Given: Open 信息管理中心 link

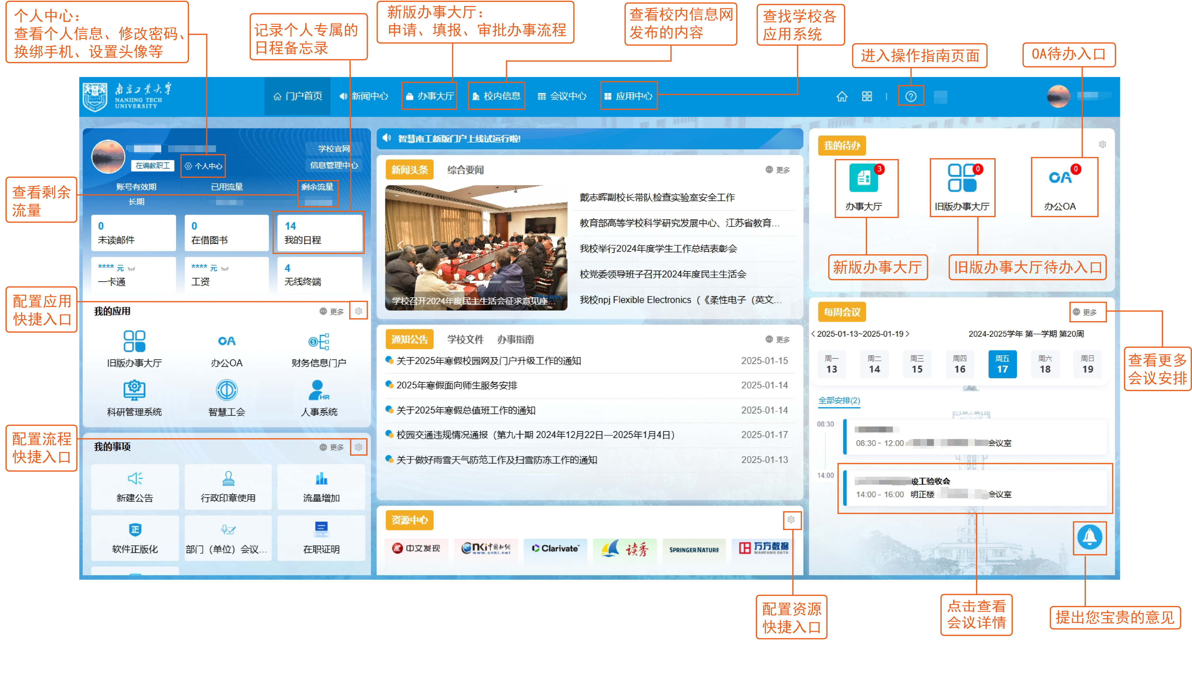Looking at the screenshot, I should point(334,165).
